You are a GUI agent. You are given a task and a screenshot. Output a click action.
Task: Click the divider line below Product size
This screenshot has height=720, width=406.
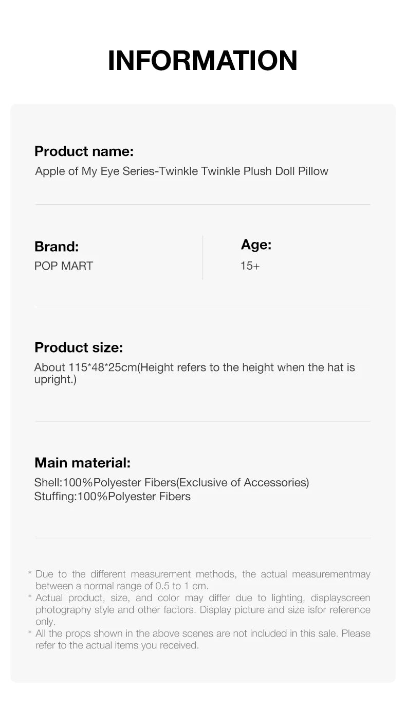click(202, 422)
